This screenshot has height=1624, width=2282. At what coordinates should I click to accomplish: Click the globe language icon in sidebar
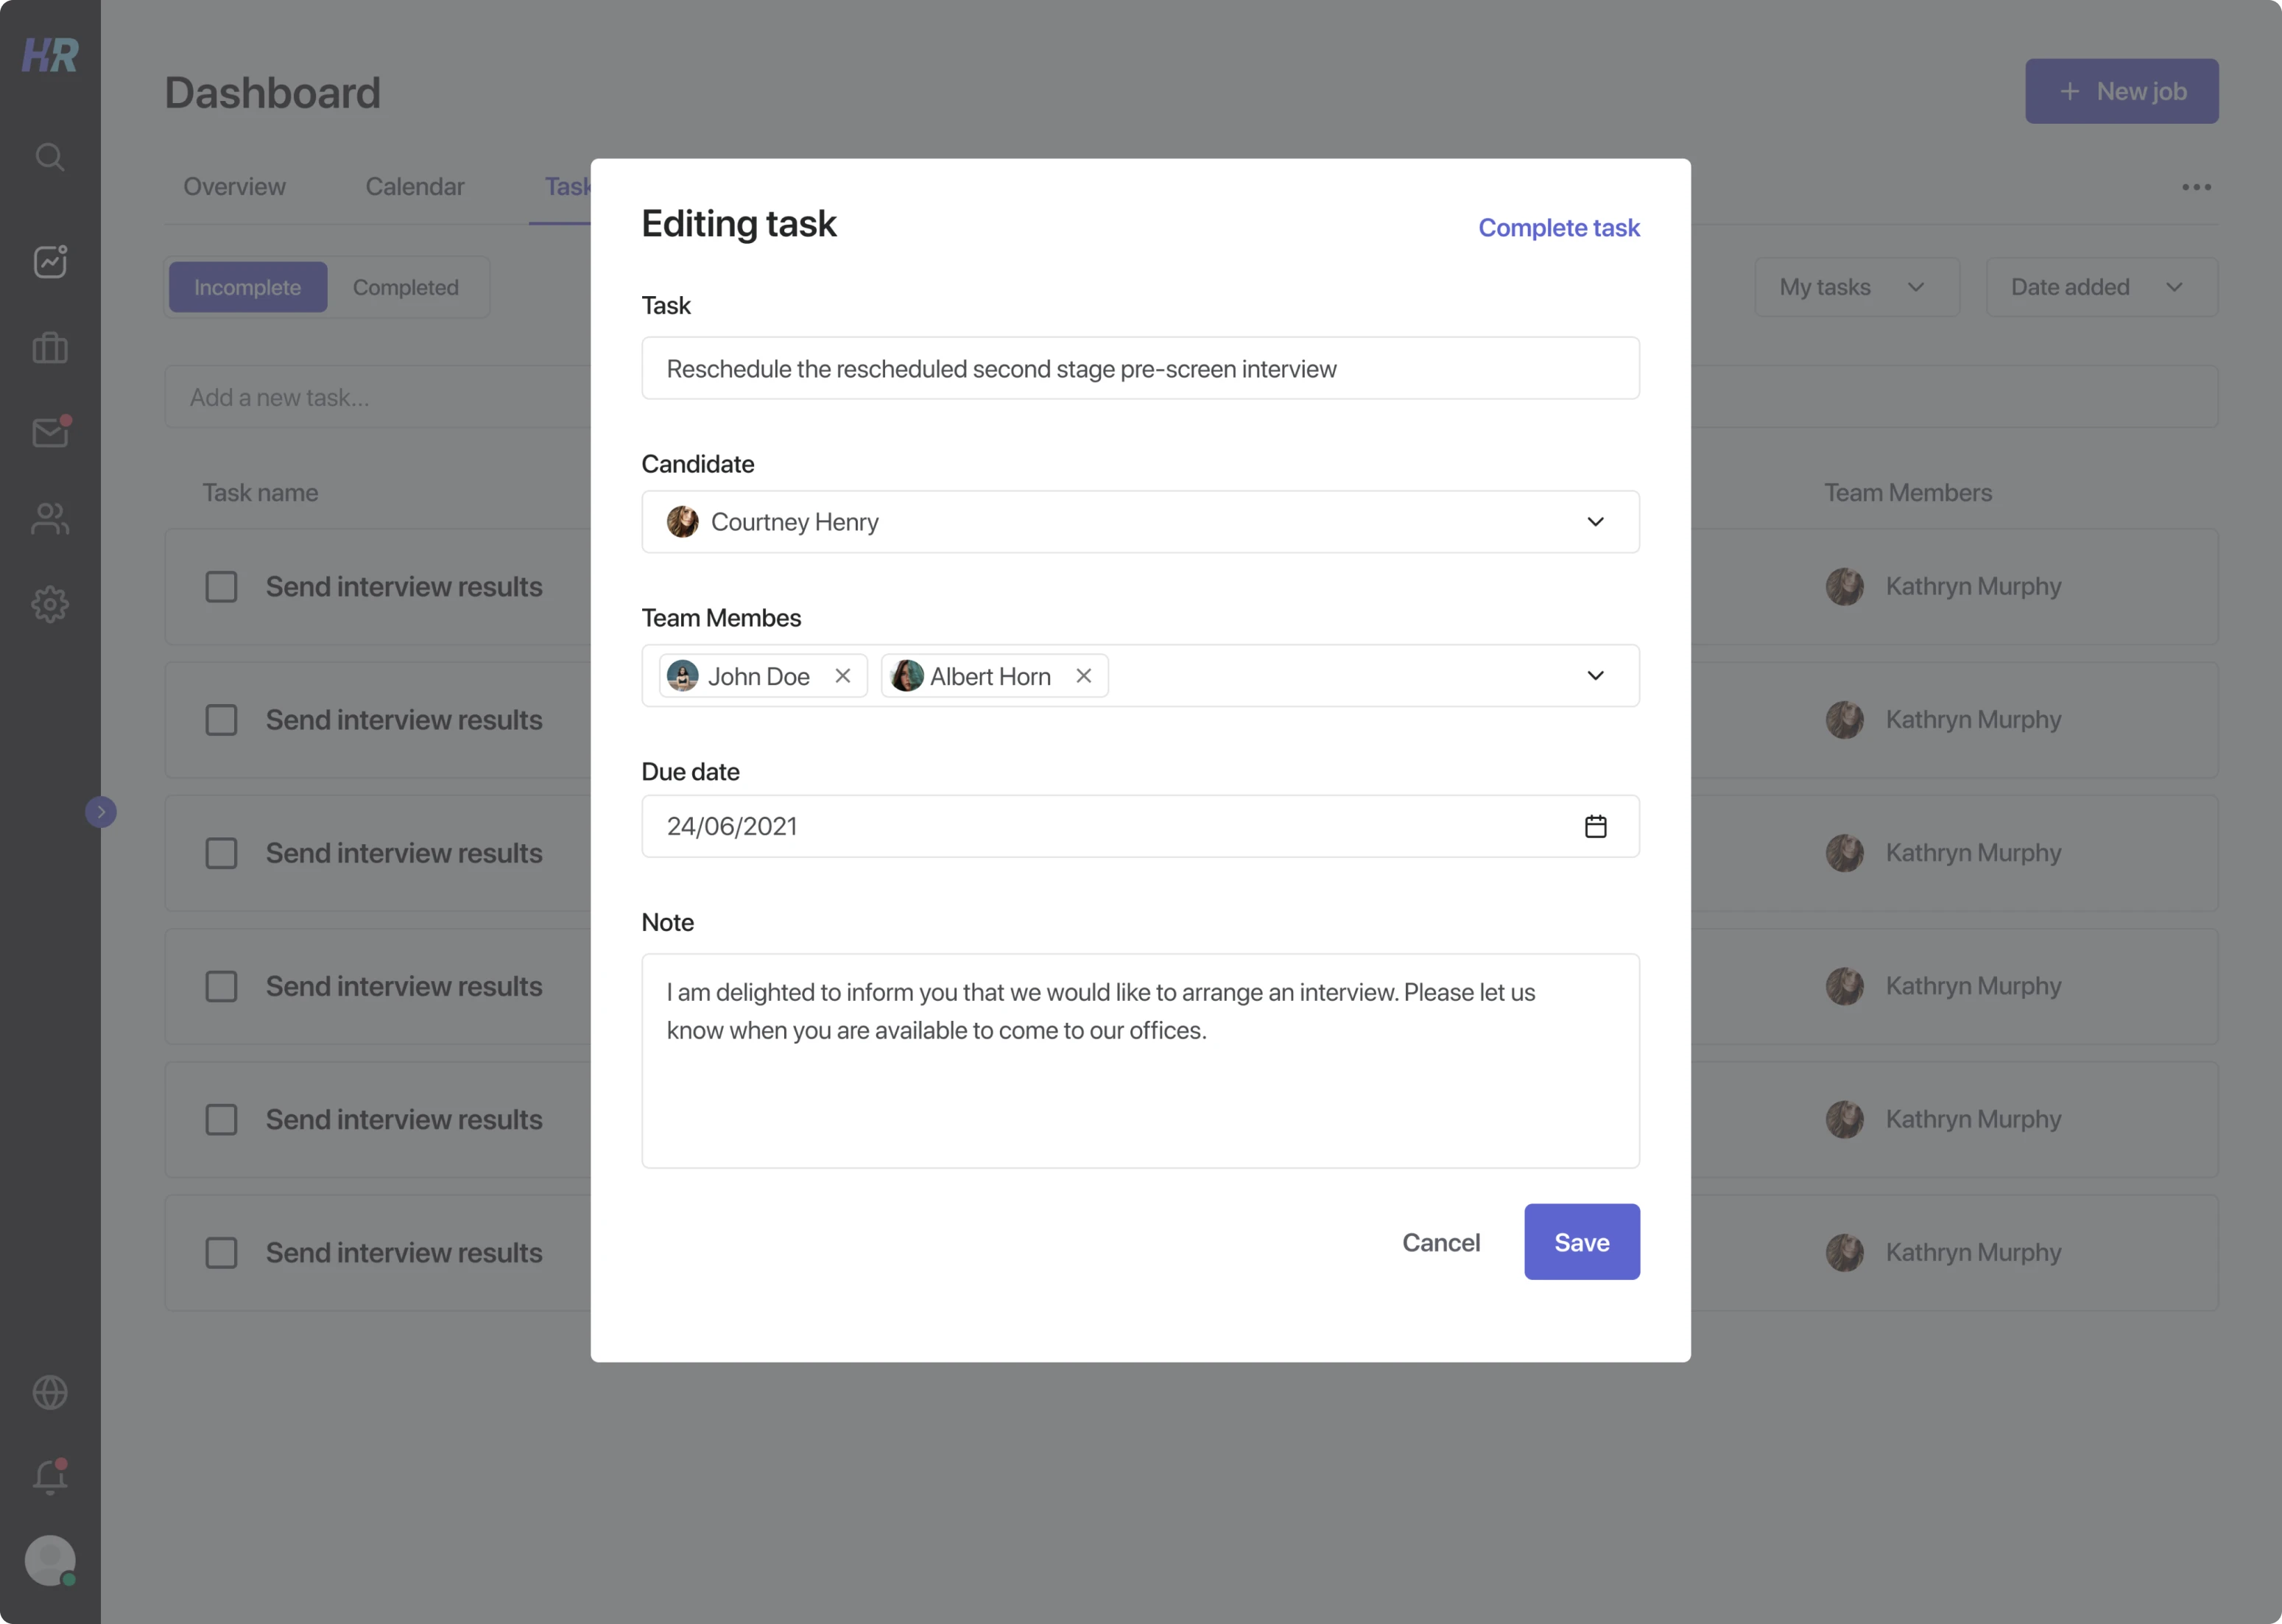pos(50,1392)
